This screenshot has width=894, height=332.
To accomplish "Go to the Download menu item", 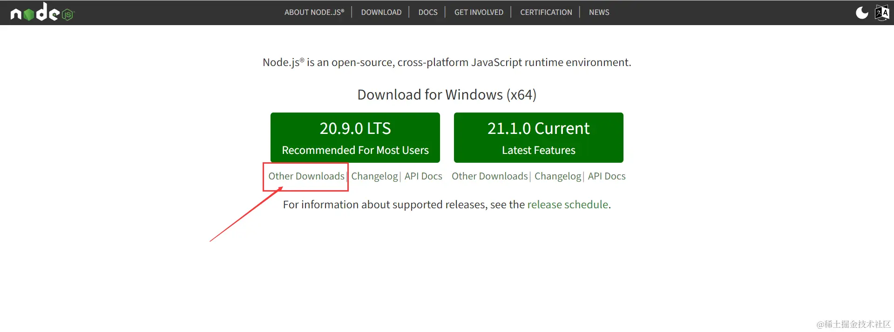I will coord(381,13).
